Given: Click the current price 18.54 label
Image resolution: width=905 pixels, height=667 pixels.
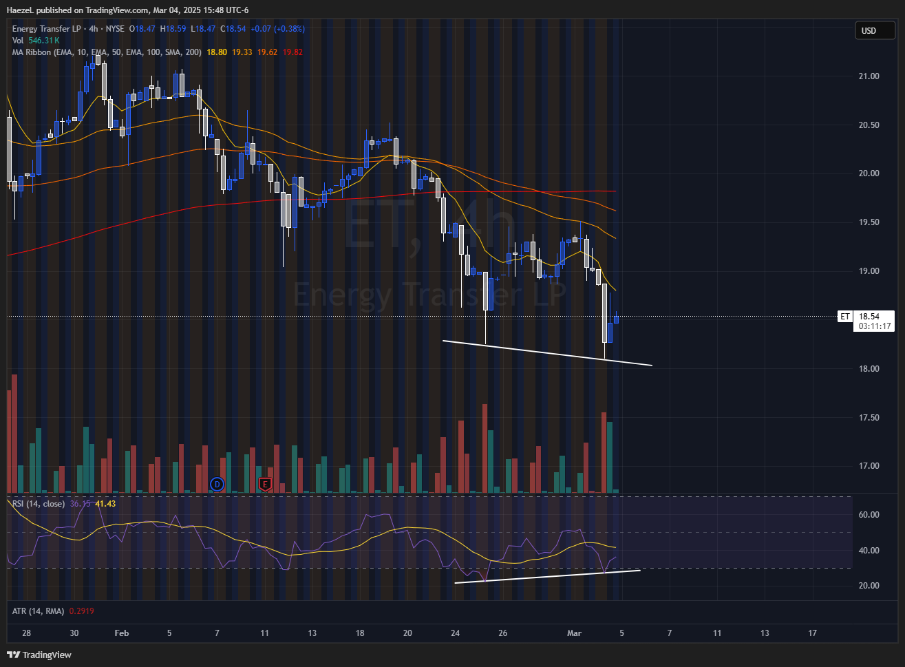Looking at the screenshot, I should [x=870, y=317].
